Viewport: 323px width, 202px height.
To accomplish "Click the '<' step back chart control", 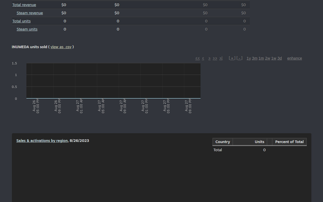I will (203, 58).
